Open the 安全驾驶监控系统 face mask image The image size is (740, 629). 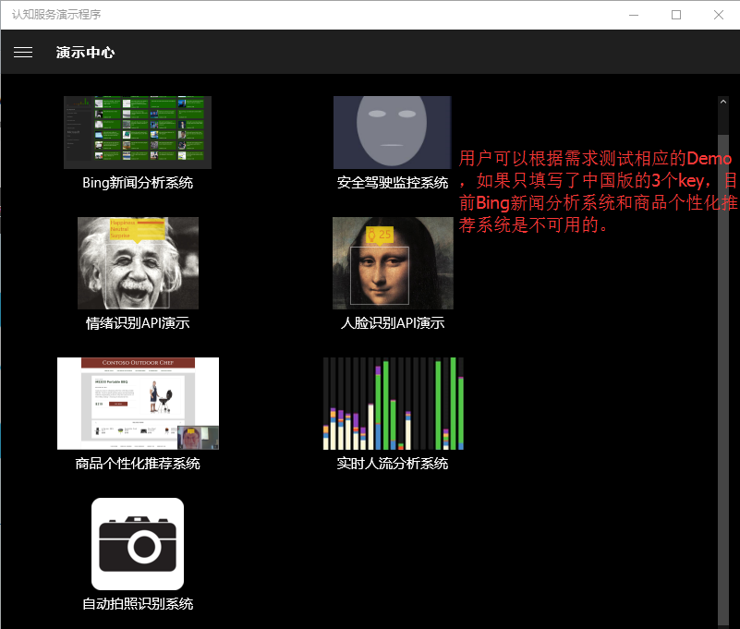pyautogui.click(x=392, y=132)
